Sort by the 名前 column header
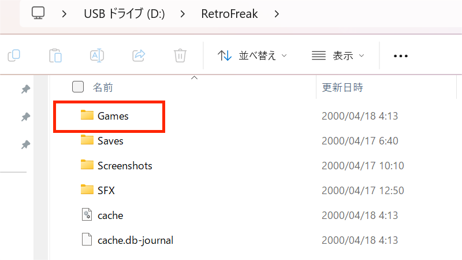 click(103, 88)
